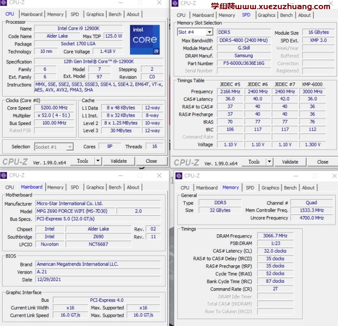Select Memory tab in SPD window
Screen dimensions: 338x326
click(x=227, y=16)
